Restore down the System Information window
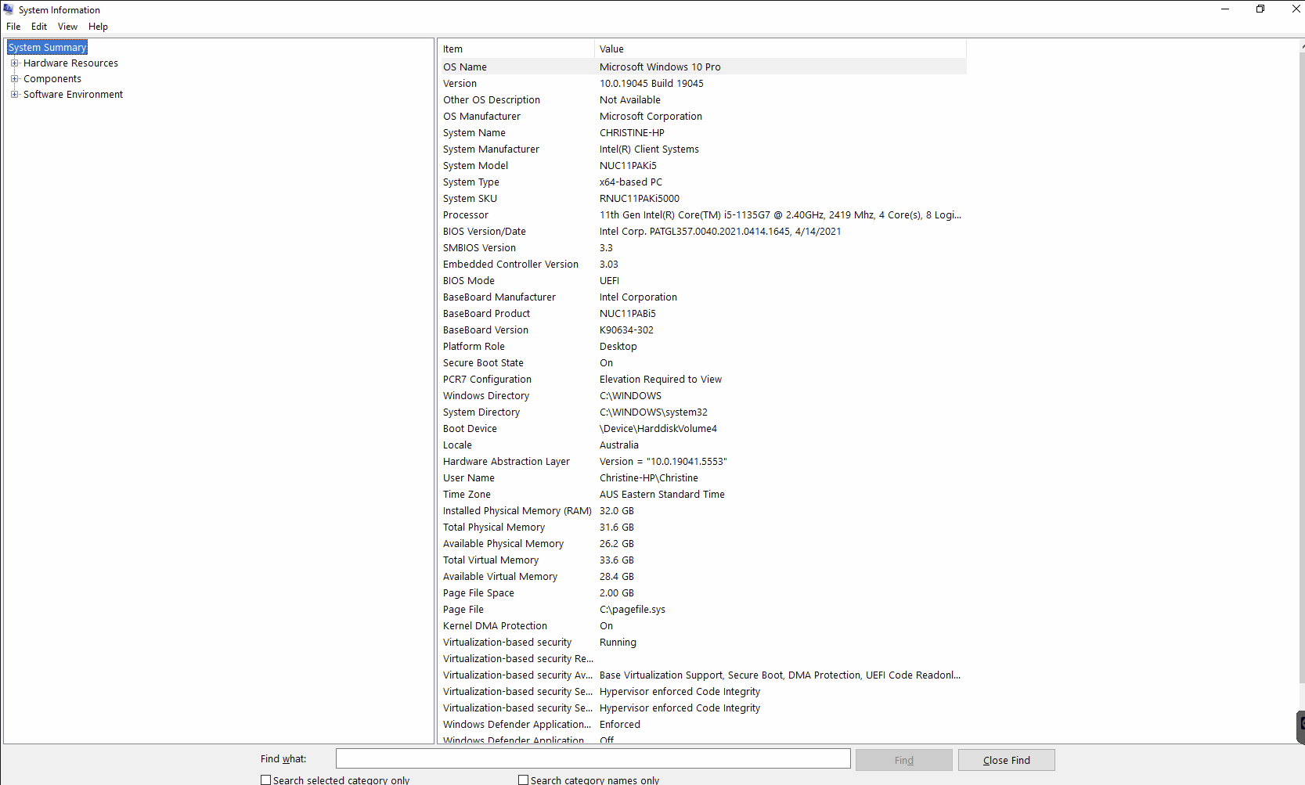This screenshot has height=785, width=1305. 1260,9
